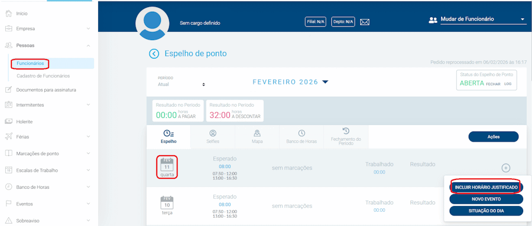Expand the Intermitentes menu chevron
Screen dimensions: 532x226
[88, 104]
